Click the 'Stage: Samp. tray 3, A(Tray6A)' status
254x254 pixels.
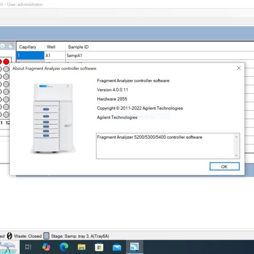80,236
